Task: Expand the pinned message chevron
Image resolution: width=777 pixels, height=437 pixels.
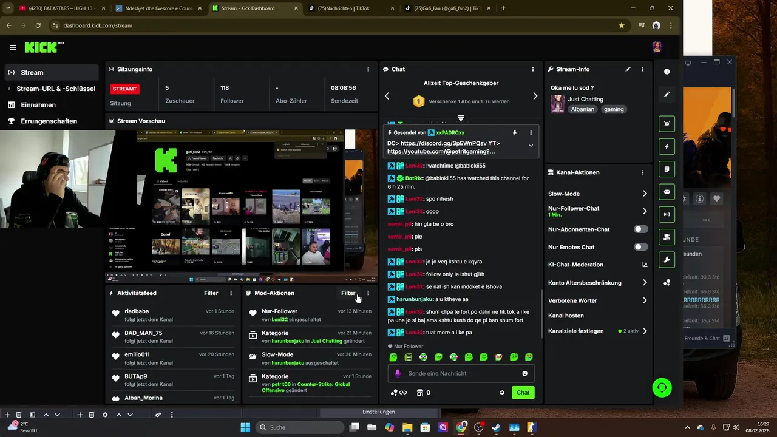Action: click(531, 146)
